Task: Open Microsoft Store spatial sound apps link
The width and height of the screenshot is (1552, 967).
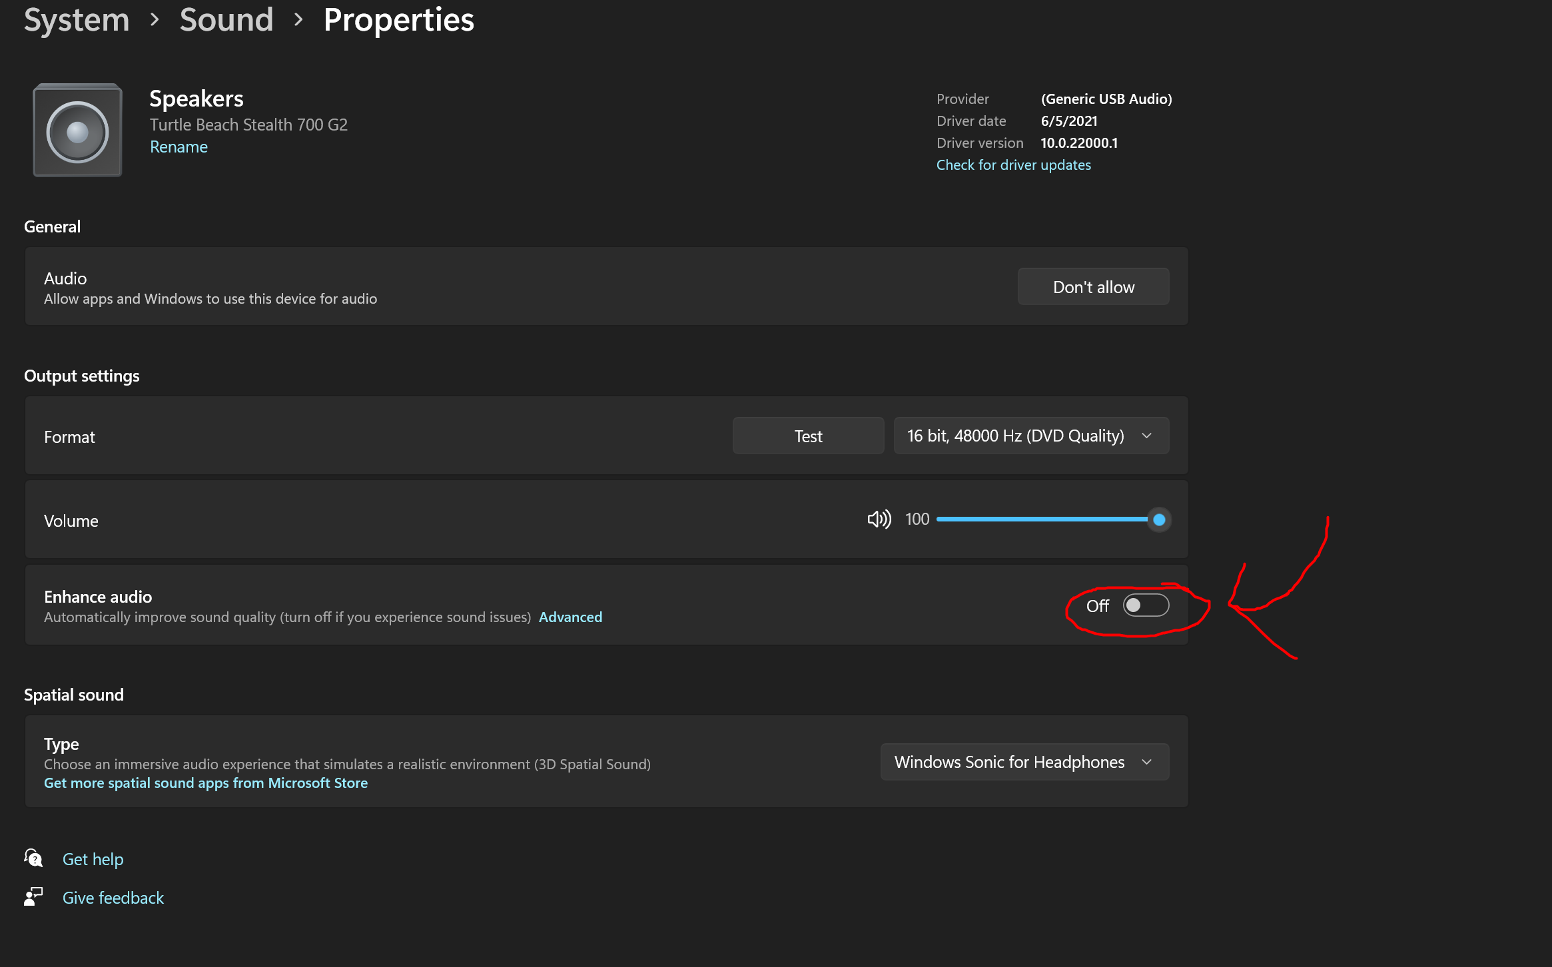Action: 206,783
